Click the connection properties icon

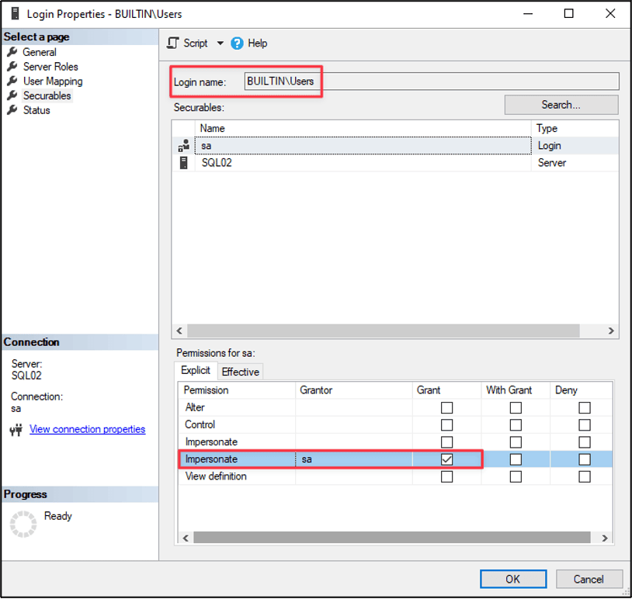click(16, 430)
